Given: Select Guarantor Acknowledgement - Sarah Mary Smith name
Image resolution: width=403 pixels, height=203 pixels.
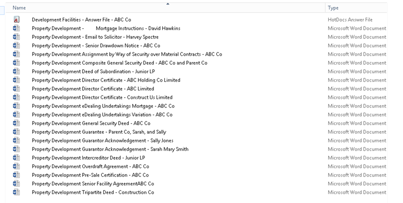Looking at the screenshot, I should tap(110, 149).
